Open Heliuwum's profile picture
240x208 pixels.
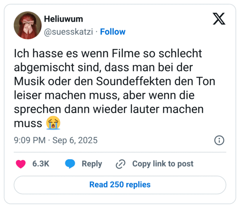(27, 25)
